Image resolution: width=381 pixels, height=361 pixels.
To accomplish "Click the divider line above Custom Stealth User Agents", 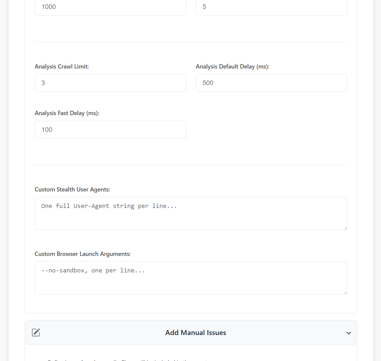I will point(191,165).
